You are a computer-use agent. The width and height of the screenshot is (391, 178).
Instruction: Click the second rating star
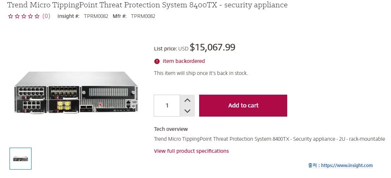17,16
